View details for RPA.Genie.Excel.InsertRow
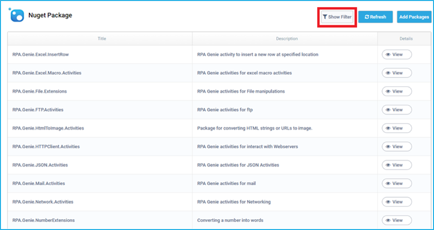Screen dimensions: 434x230 tap(396, 54)
